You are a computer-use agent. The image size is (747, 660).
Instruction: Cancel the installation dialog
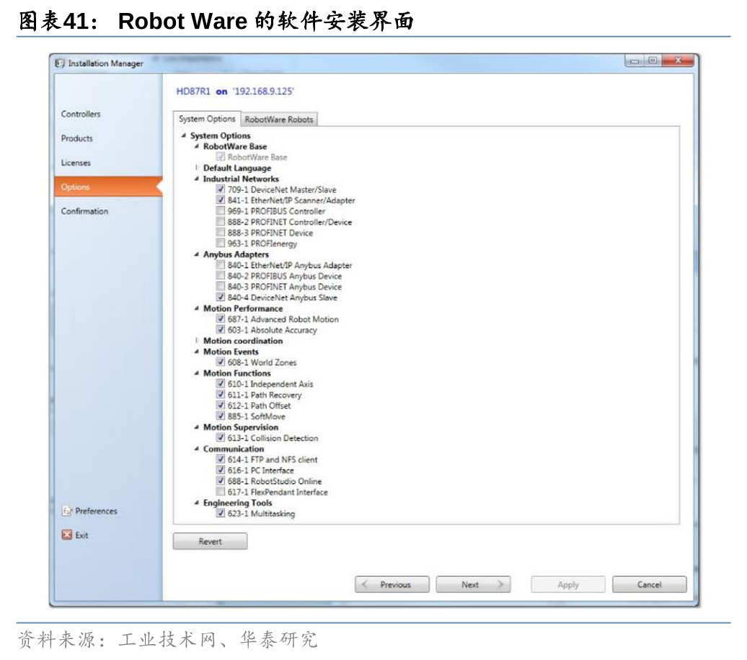point(650,585)
